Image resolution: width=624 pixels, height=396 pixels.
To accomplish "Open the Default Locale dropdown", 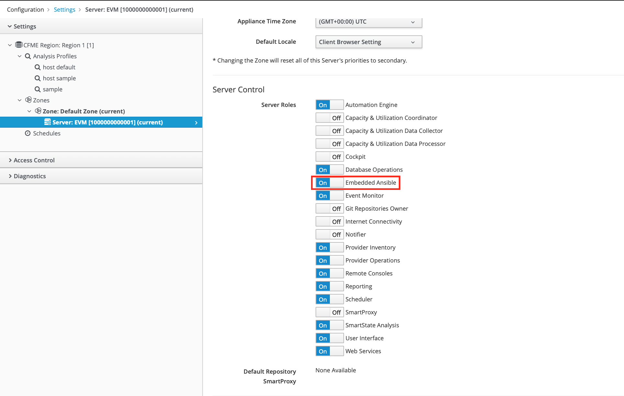I will coord(368,42).
